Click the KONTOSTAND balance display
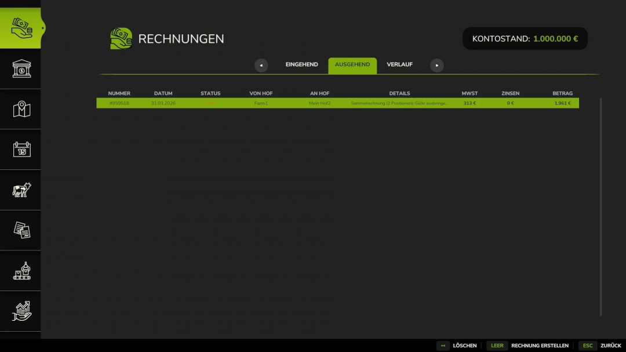Screen dimensions: 626x352 point(525,38)
